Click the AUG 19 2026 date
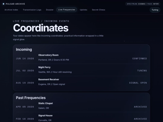The width and height of the screenshot is (163, 122). (x=25, y=83)
